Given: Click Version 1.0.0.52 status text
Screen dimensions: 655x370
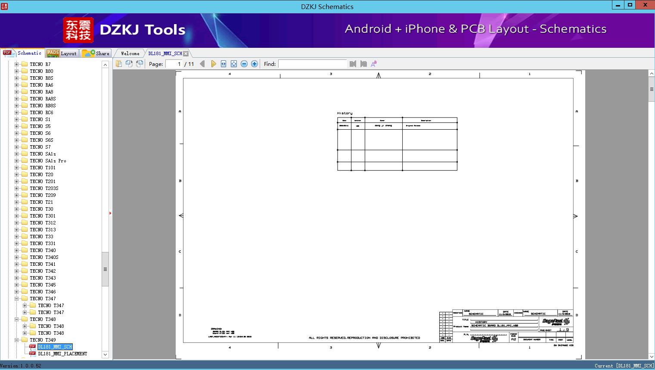Looking at the screenshot, I should [x=21, y=366].
